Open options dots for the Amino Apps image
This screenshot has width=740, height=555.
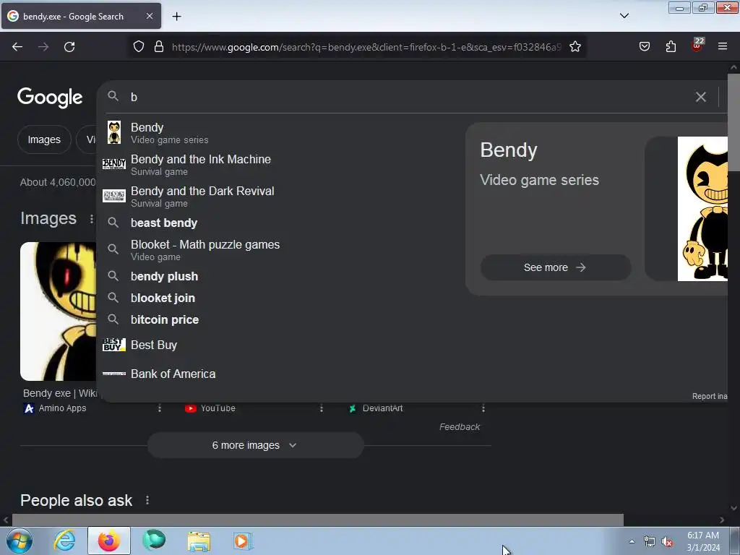(x=160, y=408)
